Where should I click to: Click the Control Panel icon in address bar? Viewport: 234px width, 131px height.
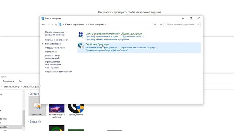coord(60,24)
